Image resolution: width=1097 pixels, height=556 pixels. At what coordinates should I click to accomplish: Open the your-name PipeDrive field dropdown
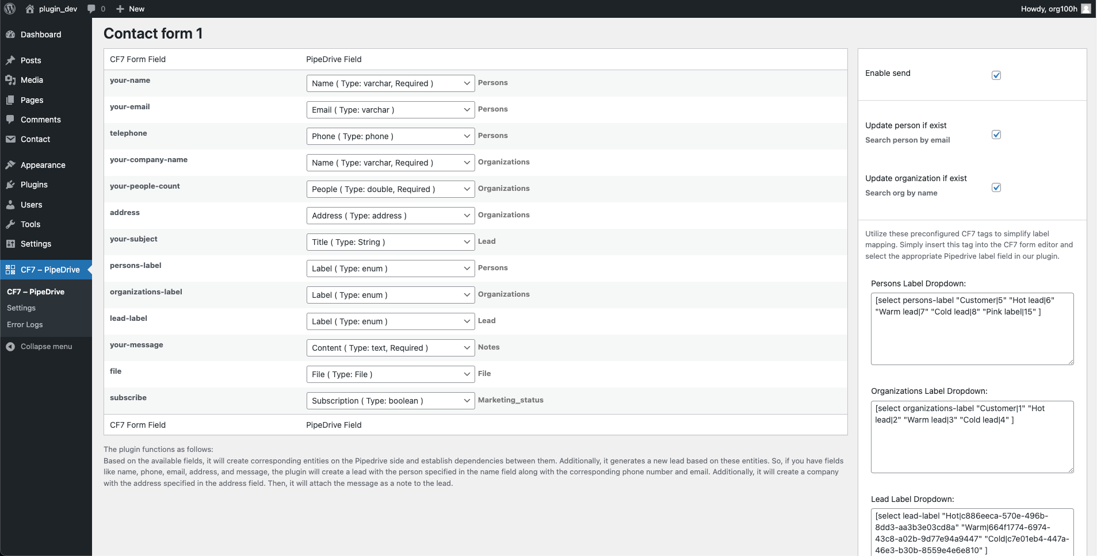[x=391, y=83]
